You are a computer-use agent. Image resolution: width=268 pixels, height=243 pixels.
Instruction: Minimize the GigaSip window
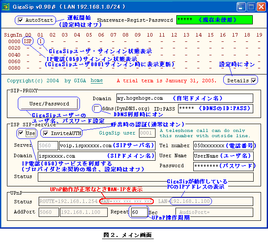click(x=241, y=7)
